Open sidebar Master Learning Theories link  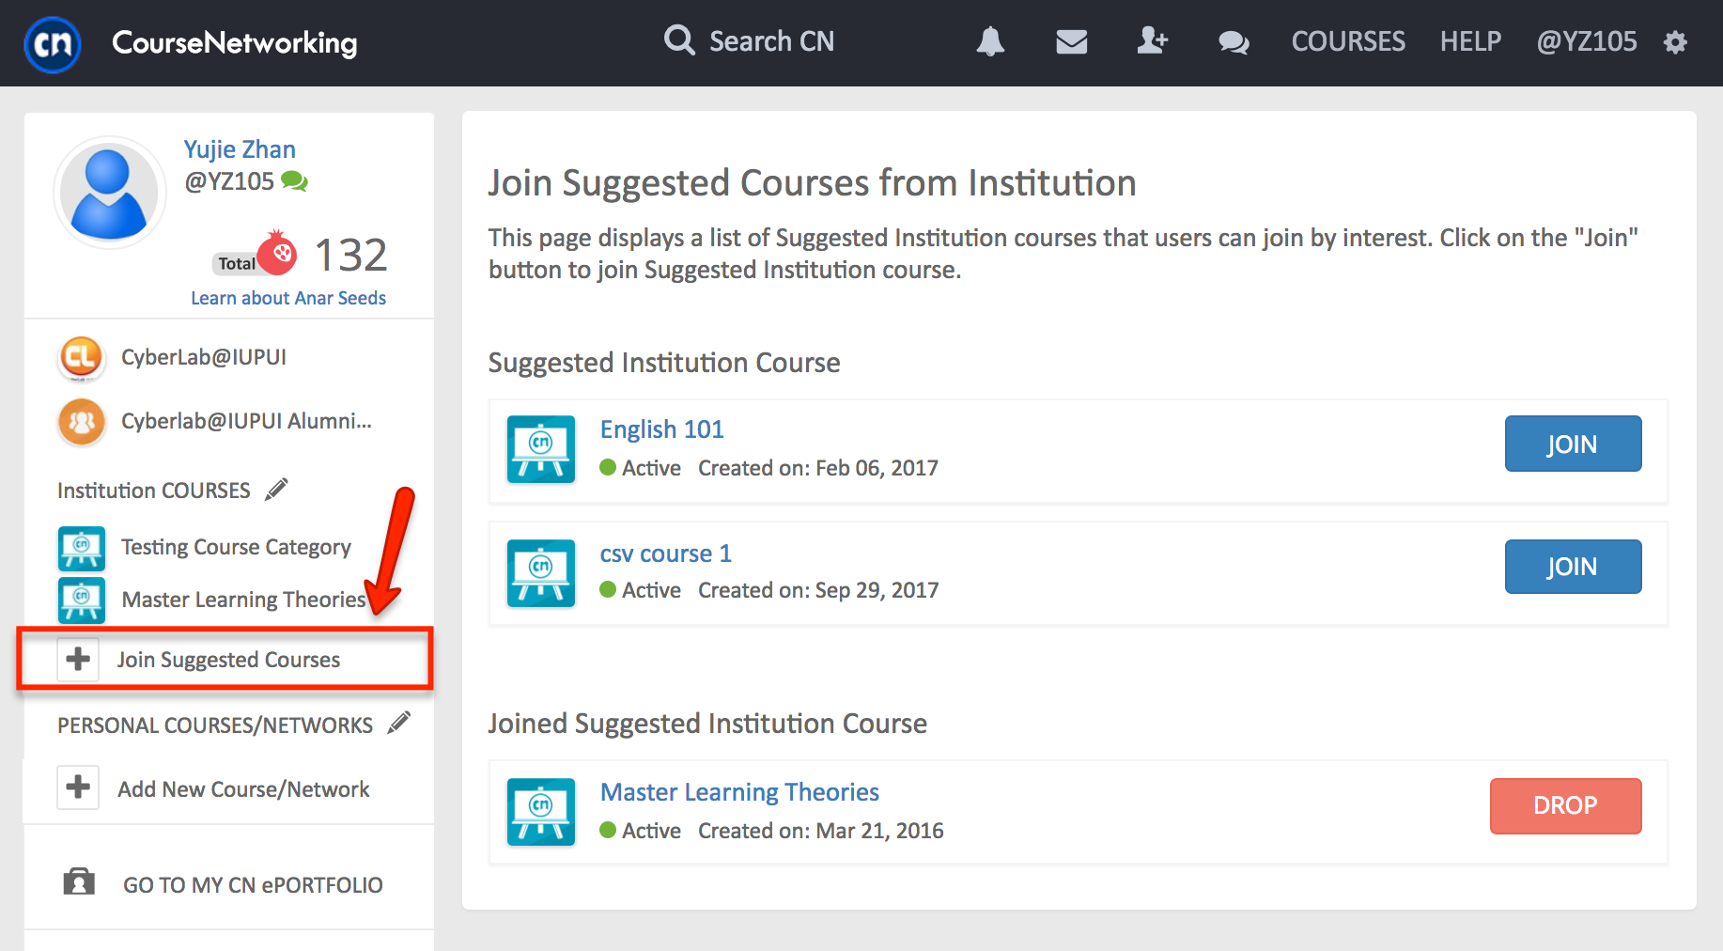[243, 600]
